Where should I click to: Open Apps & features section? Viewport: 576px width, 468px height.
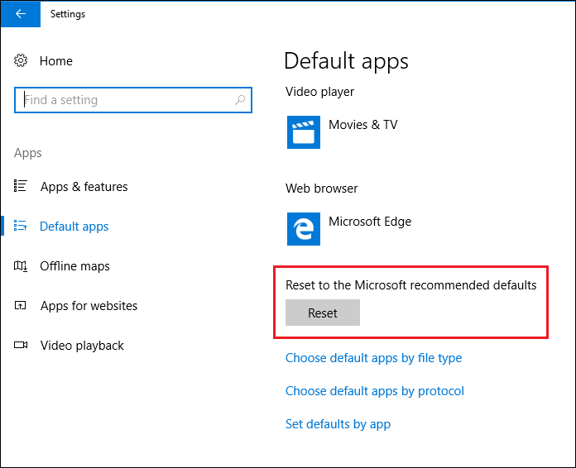(84, 187)
